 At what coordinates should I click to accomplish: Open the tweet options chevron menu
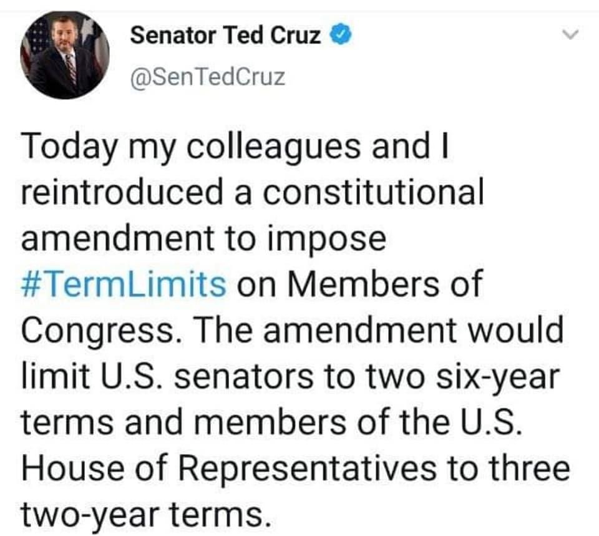pyautogui.click(x=571, y=35)
